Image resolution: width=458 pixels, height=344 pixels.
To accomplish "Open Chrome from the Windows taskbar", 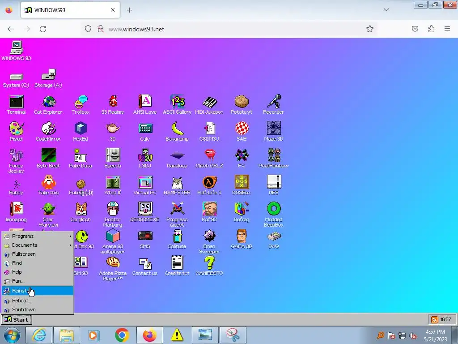I will pyautogui.click(x=122, y=335).
